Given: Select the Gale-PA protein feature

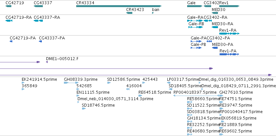Looking at the screenshot, I should [x=196, y=41].
